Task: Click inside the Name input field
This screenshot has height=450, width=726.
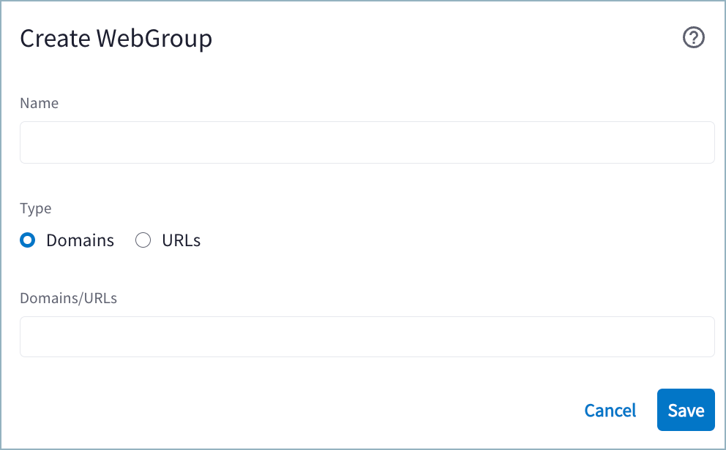Action: pos(366,142)
